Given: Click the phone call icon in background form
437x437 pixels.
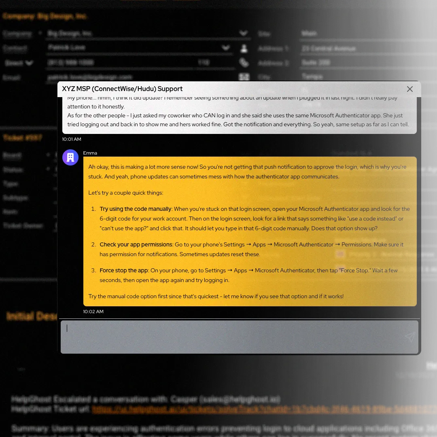Looking at the screenshot, I should pos(244,63).
